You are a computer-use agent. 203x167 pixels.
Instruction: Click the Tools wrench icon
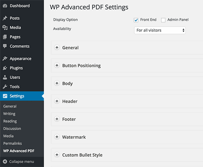pyautogui.click(x=5, y=86)
